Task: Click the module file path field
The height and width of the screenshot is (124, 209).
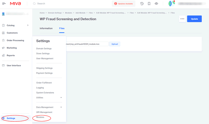Action: point(87,44)
